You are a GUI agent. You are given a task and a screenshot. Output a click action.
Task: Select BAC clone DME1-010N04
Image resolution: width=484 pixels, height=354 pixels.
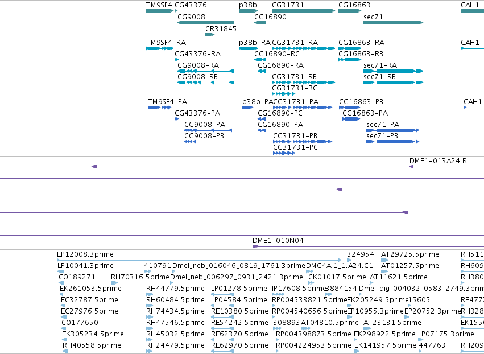coord(368,246)
